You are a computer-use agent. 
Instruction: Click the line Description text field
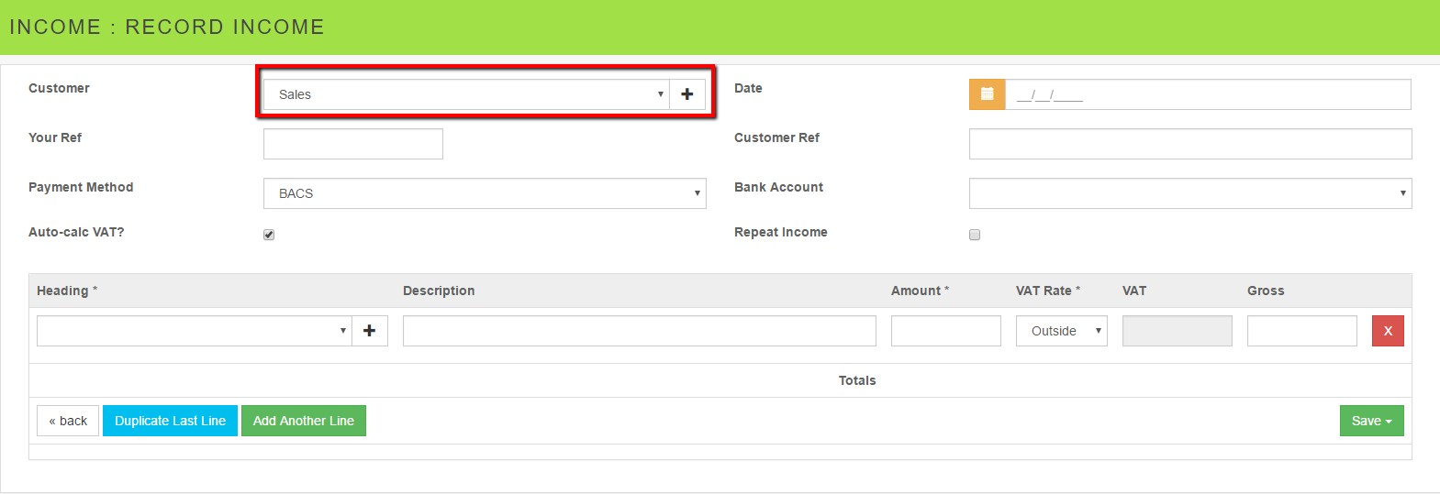click(639, 331)
